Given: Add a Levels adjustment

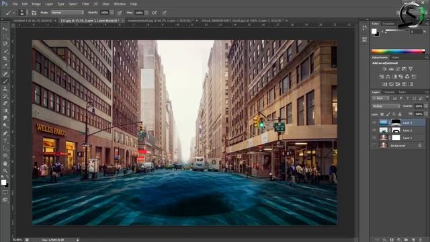Looking at the screenshot, I should click(391, 69).
